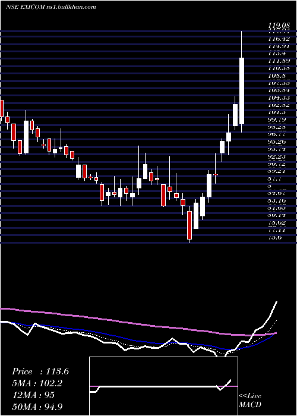Click the tallest white candlestick at the far right
This screenshot has height=416, width=297.
242,91
